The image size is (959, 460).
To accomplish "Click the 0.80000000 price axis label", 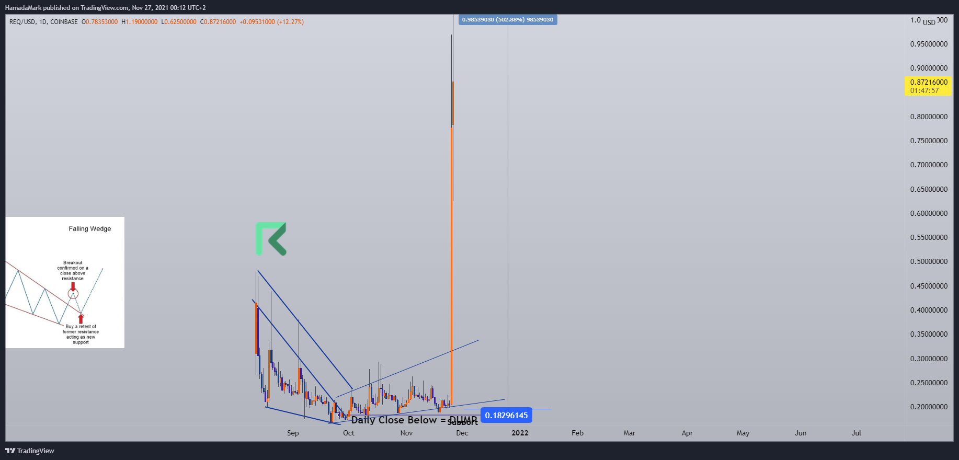I will point(929,117).
